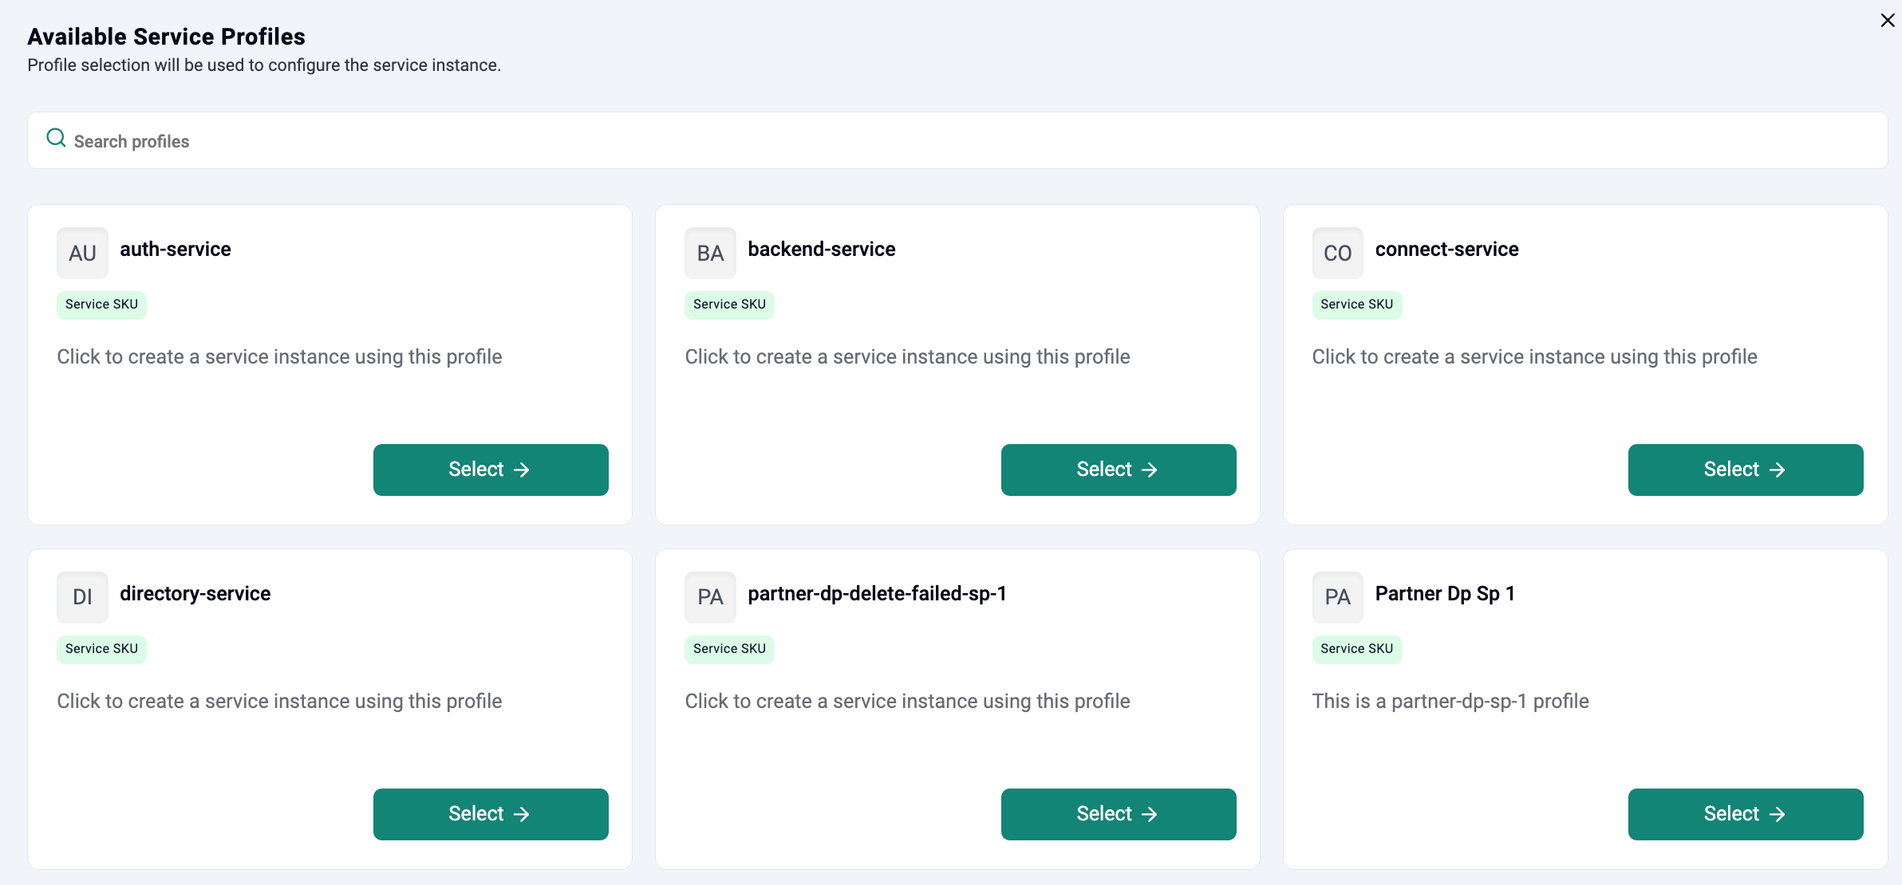Click the backend-service card title
Image resolution: width=1902 pixels, height=885 pixels.
(x=821, y=250)
